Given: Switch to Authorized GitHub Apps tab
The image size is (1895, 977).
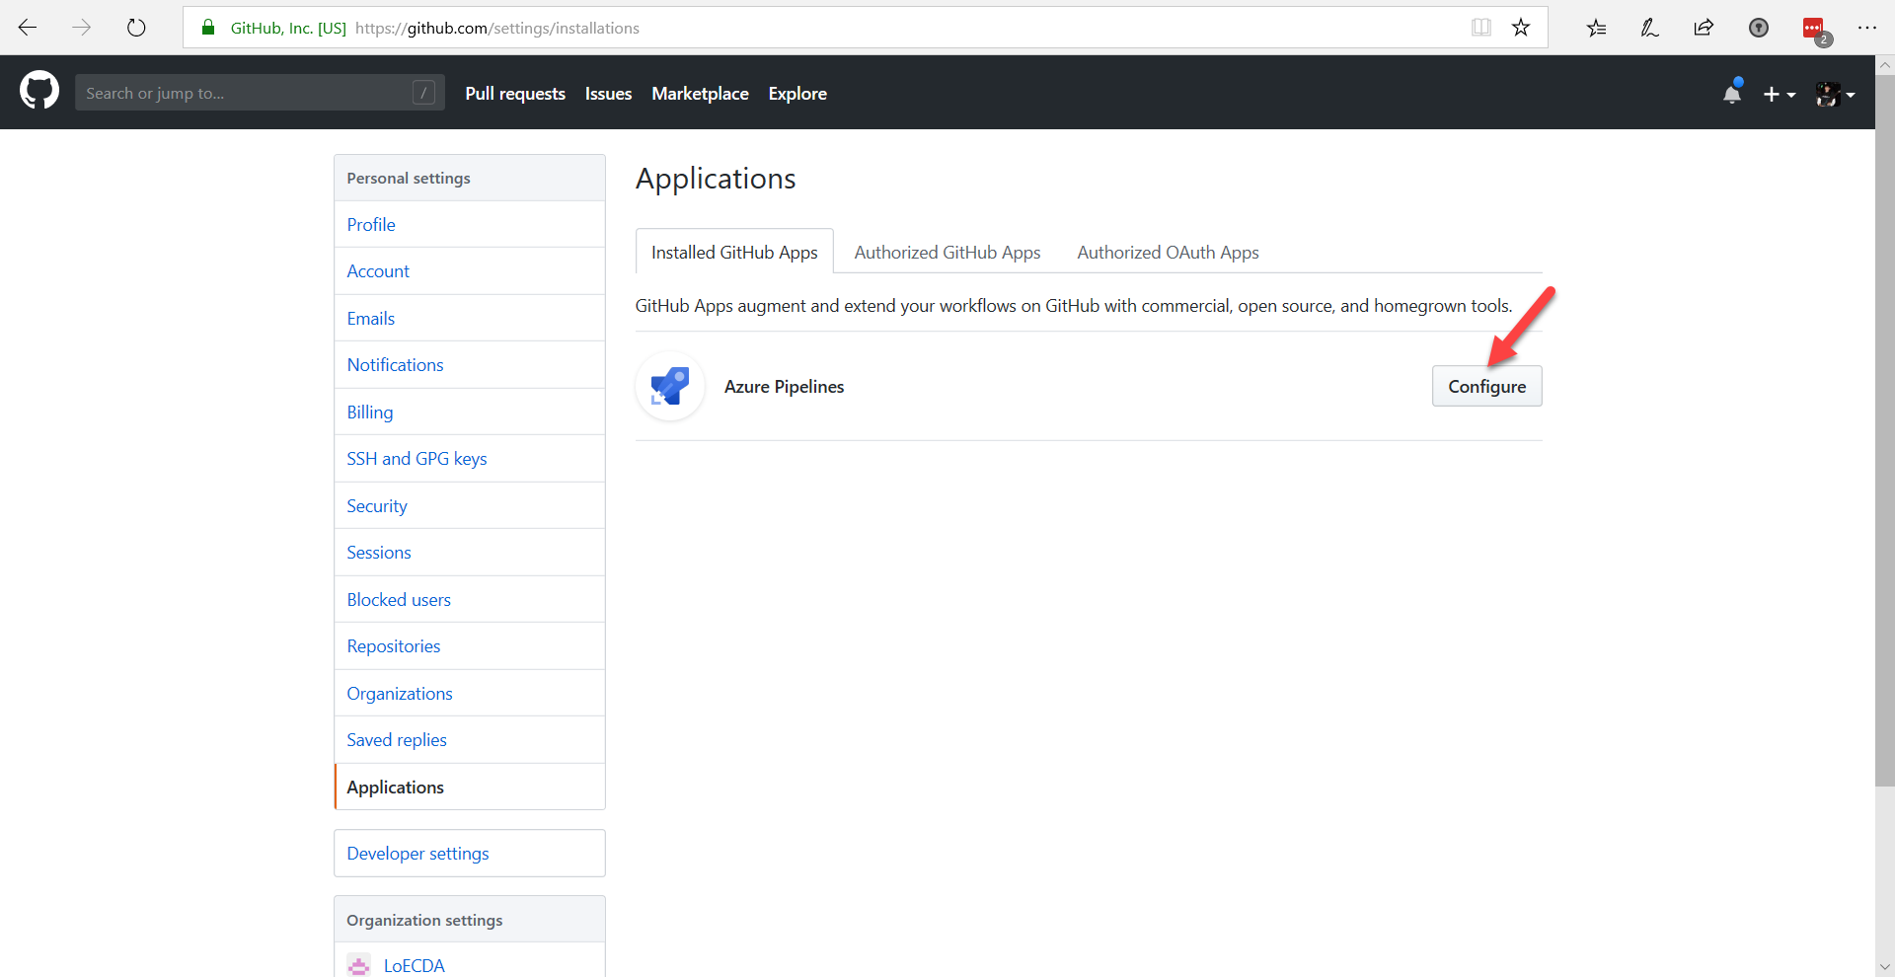Looking at the screenshot, I should click(947, 252).
